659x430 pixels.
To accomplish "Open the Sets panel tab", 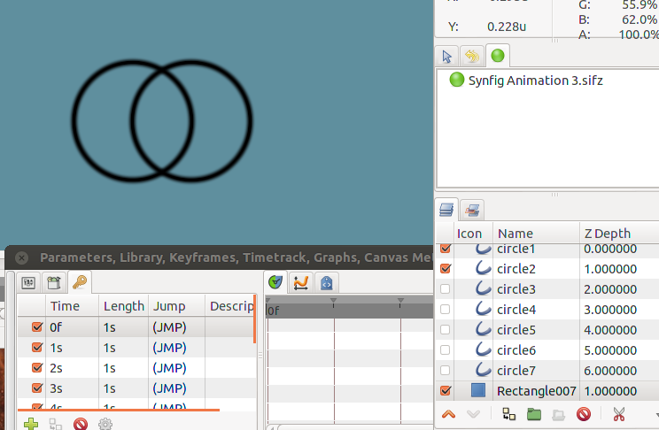I will click(472, 210).
